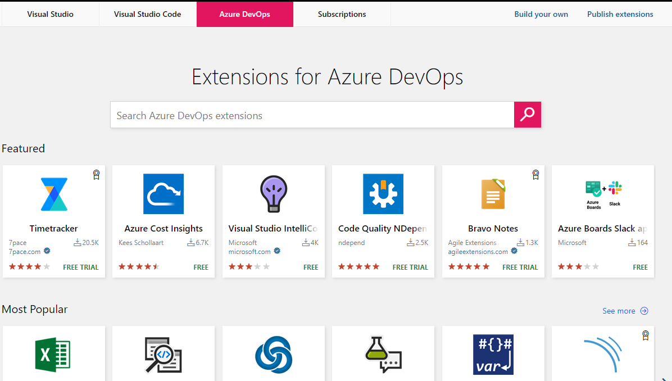Click the Most Popular carousel next arrow
This screenshot has width=672, height=381.
pos(665,378)
